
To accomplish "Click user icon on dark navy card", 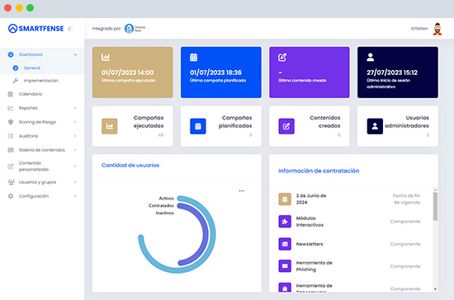I will click(371, 57).
